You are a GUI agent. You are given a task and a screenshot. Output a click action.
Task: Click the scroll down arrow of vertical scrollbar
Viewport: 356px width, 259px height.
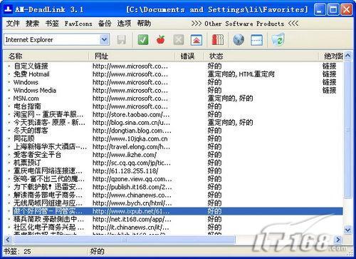point(347,230)
